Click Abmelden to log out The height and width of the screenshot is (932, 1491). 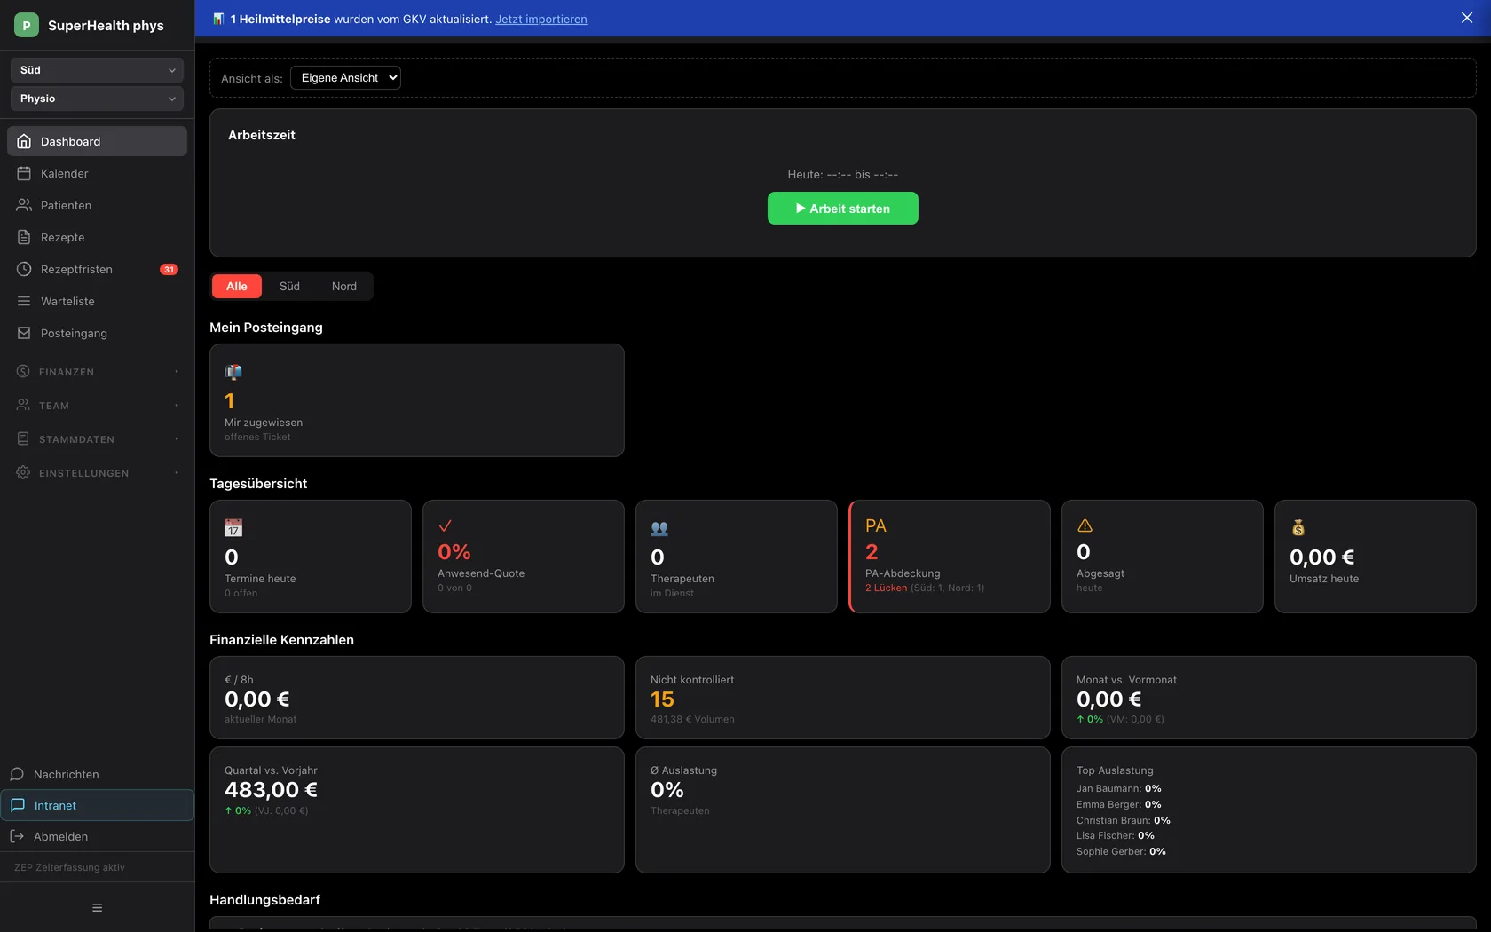click(x=97, y=836)
